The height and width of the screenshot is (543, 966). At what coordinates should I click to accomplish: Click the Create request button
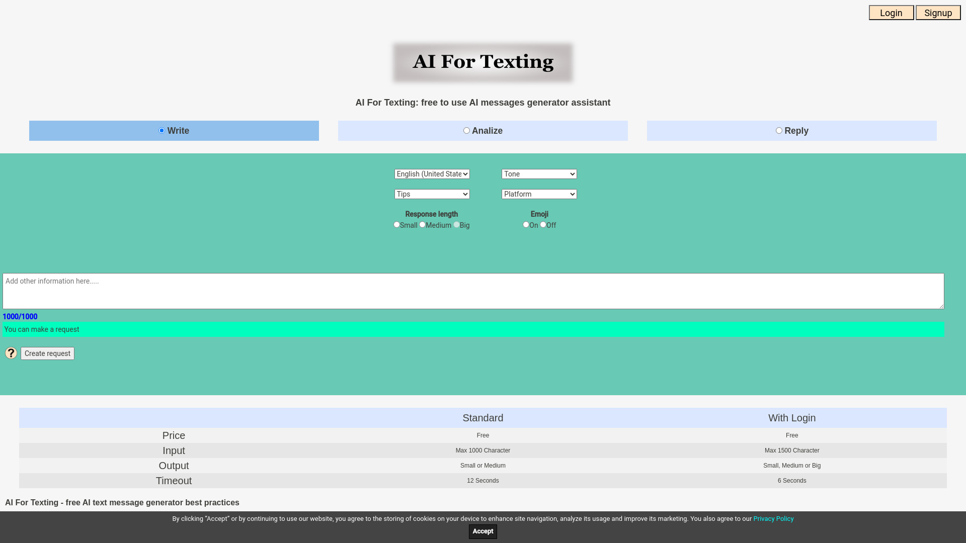tap(47, 353)
